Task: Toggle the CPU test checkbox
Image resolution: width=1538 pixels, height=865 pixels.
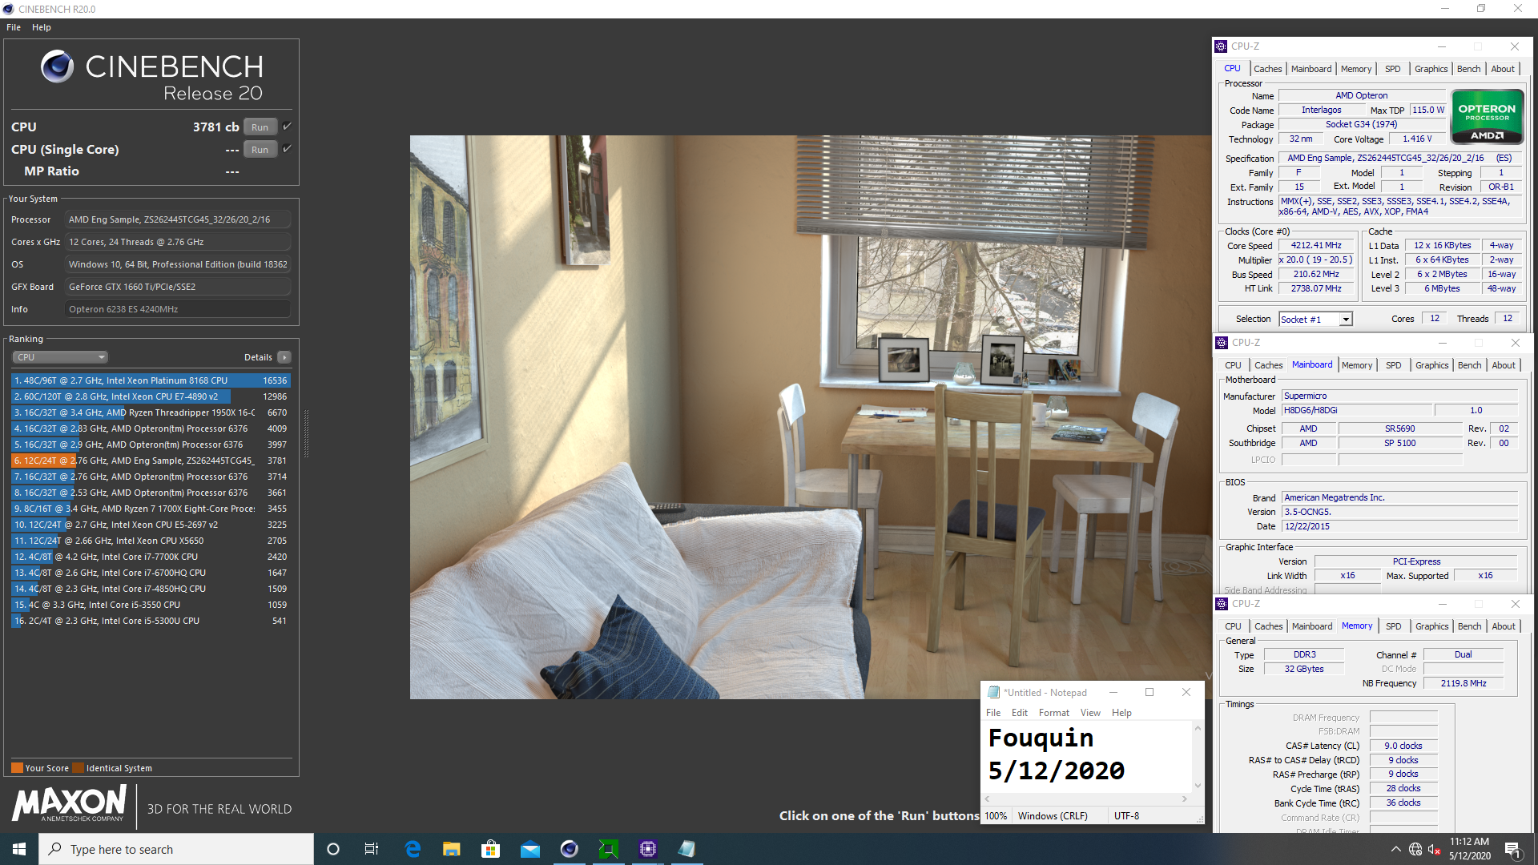Action: click(x=287, y=127)
